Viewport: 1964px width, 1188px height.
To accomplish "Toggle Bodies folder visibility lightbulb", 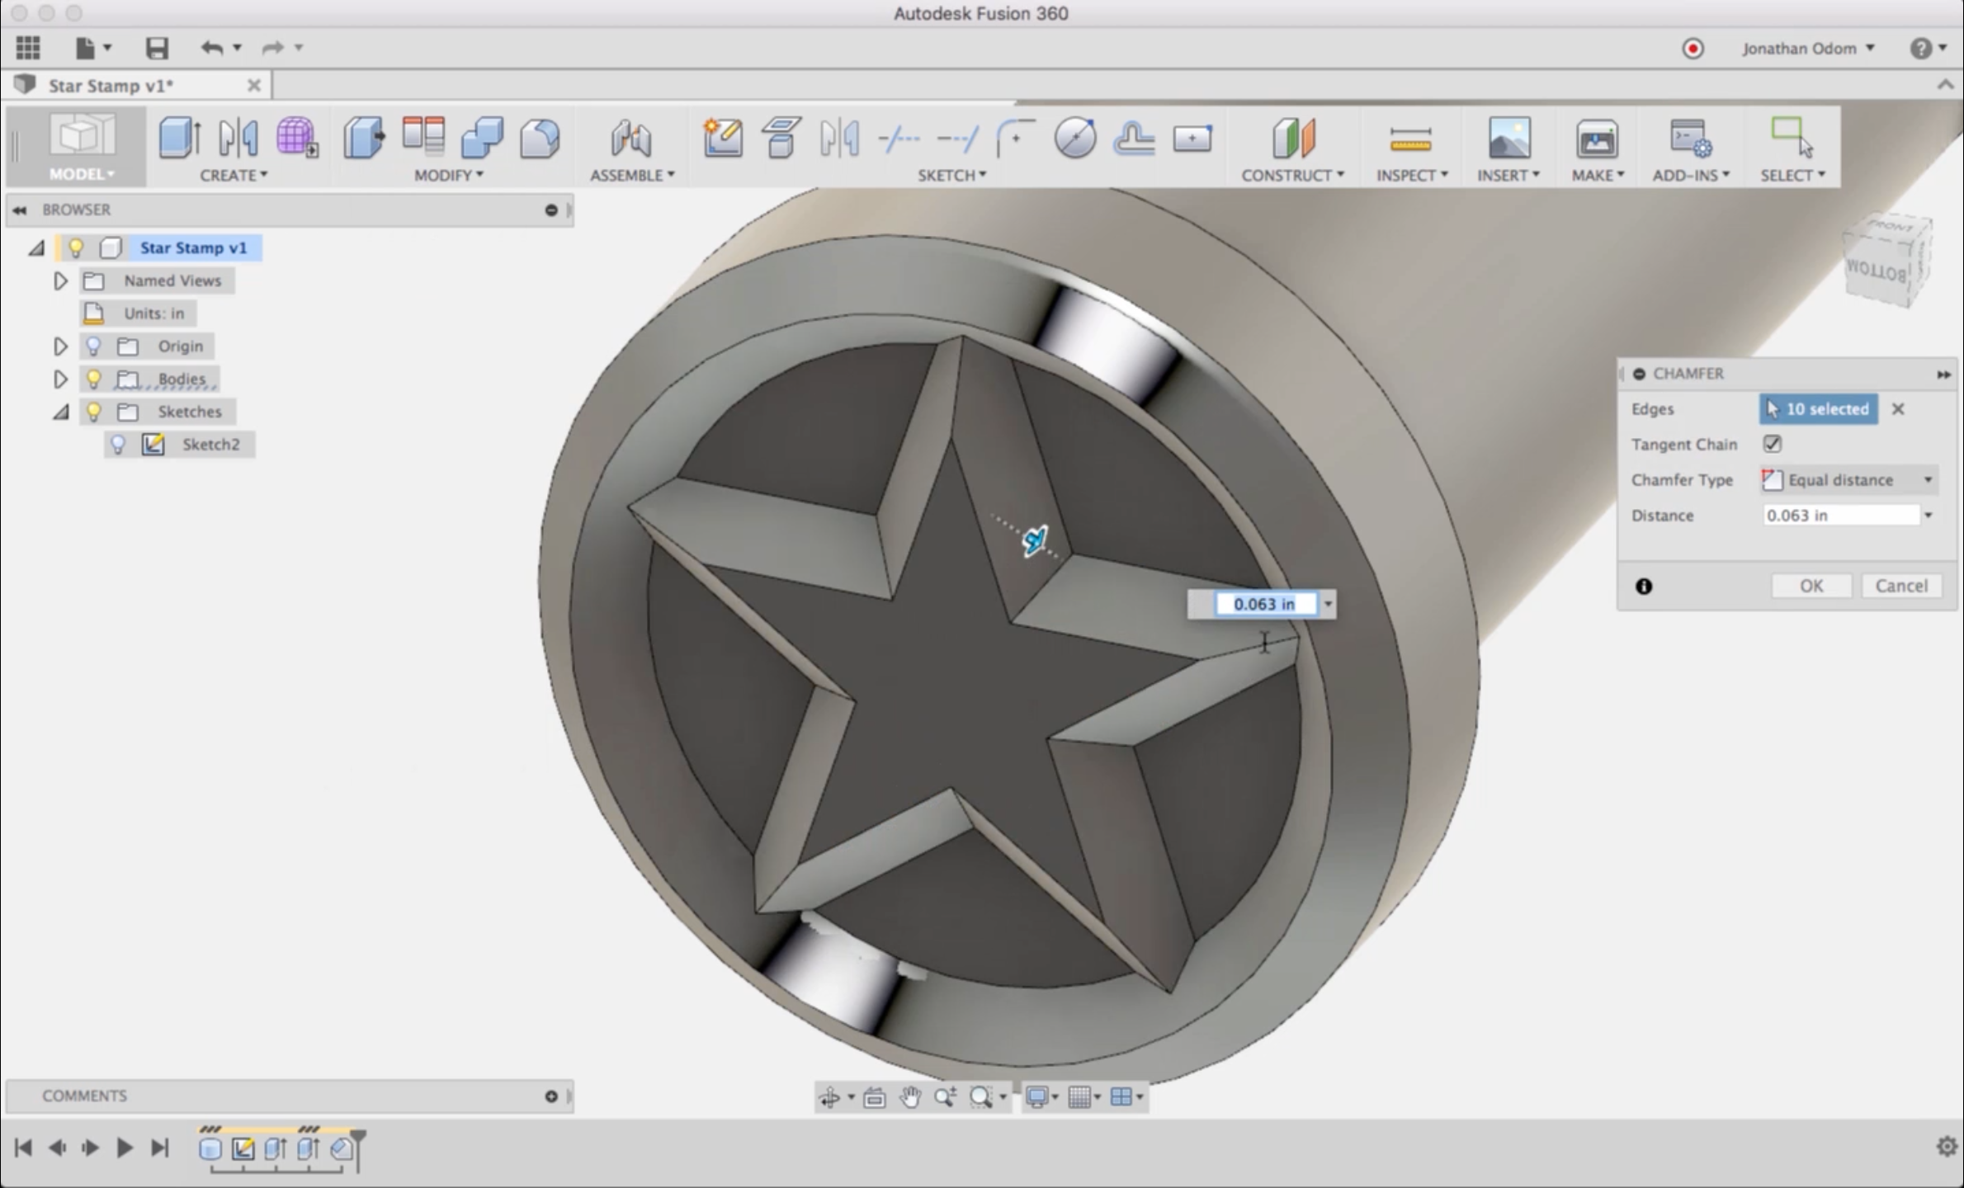I will pos(93,379).
